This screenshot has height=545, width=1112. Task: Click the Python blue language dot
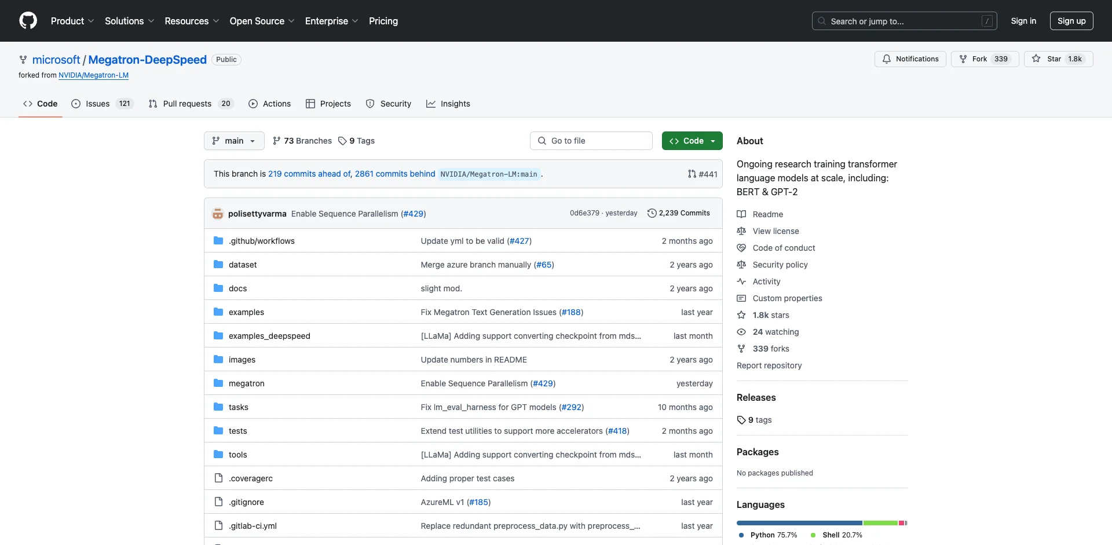pos(741,535)
